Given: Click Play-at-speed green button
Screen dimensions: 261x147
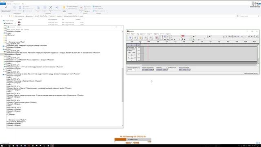Looking at the screenshot, I should pos(194,39).
